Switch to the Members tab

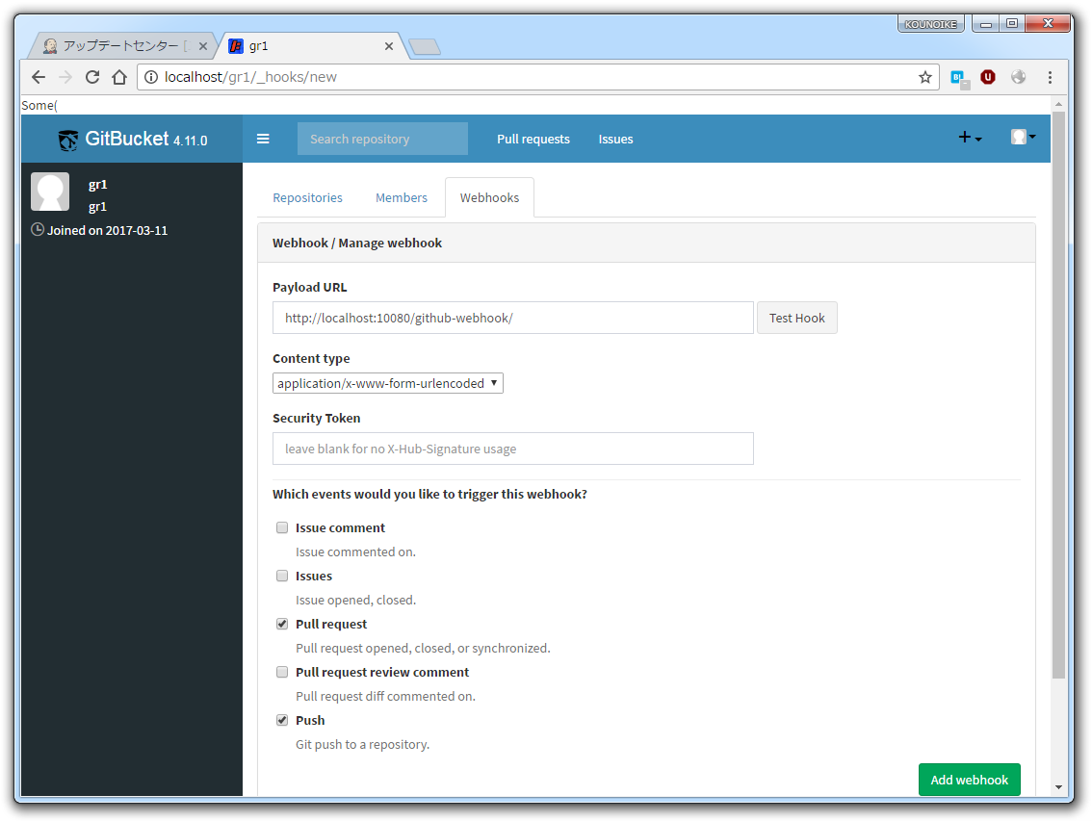pyautogui.click(x=402, y=197)
